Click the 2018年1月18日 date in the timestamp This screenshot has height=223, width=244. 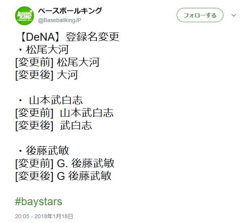click(54, 216)
